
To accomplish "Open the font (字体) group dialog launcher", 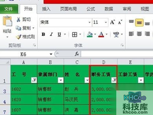I will click(122, 45).
